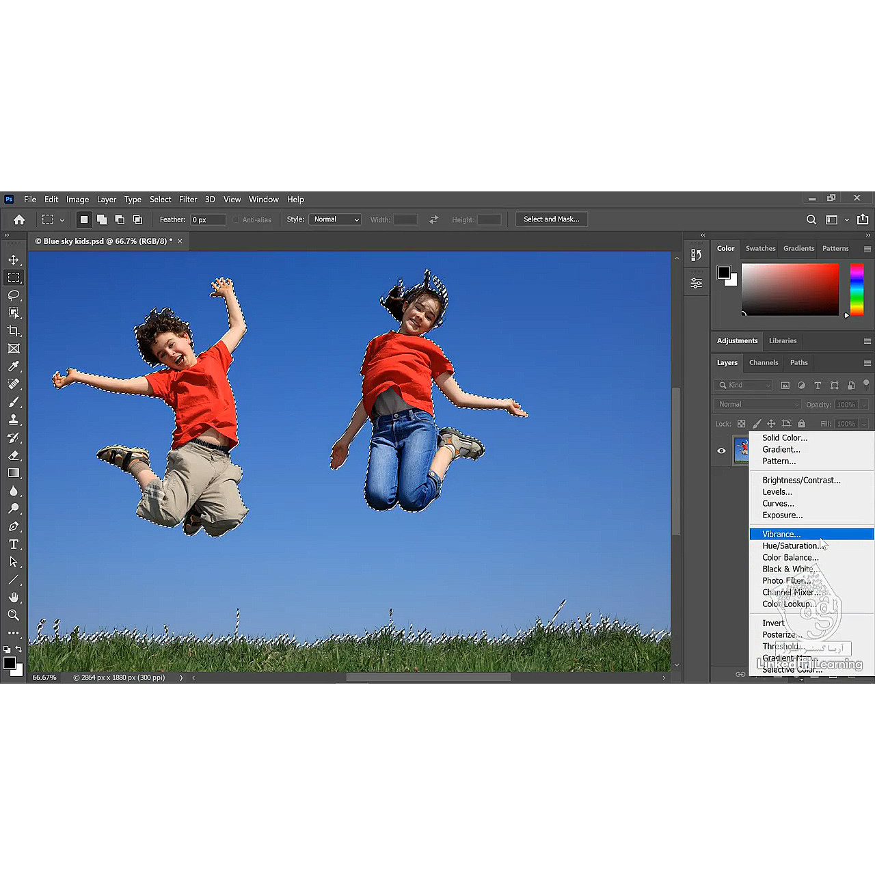Image resolution: width=875 pixels, height=875 pixels.
Task: Select the Move tool
Action: [13, 260]
